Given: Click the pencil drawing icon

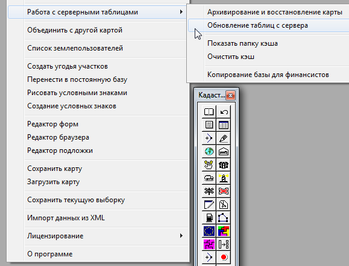Looking at the screenshot, I should 224,138.
